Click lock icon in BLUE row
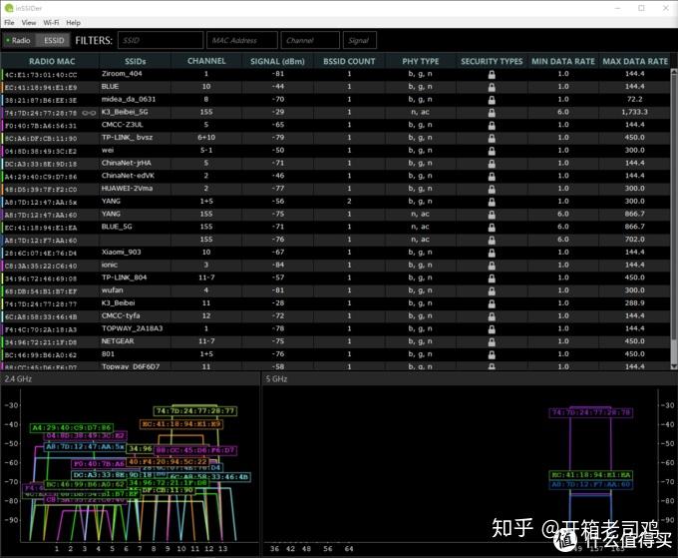The width and height of the screenshot is (678, 558). [x=492, y=87]
